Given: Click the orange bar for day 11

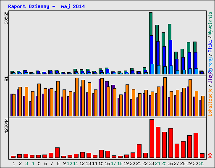Looking at the screenshot, I should tap(77, 97).
